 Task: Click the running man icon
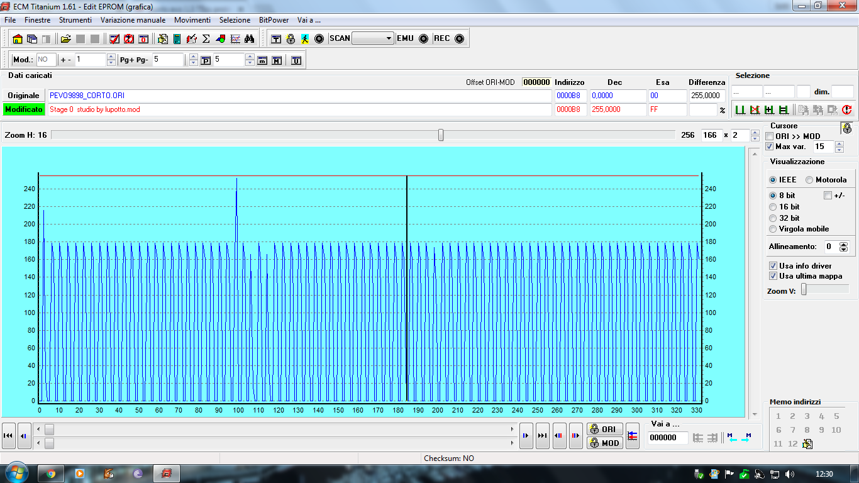pos(305,39)
